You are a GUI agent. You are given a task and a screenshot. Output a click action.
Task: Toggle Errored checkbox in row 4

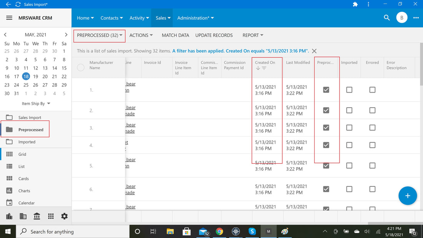pyautogui.click(x=372, y=145)
